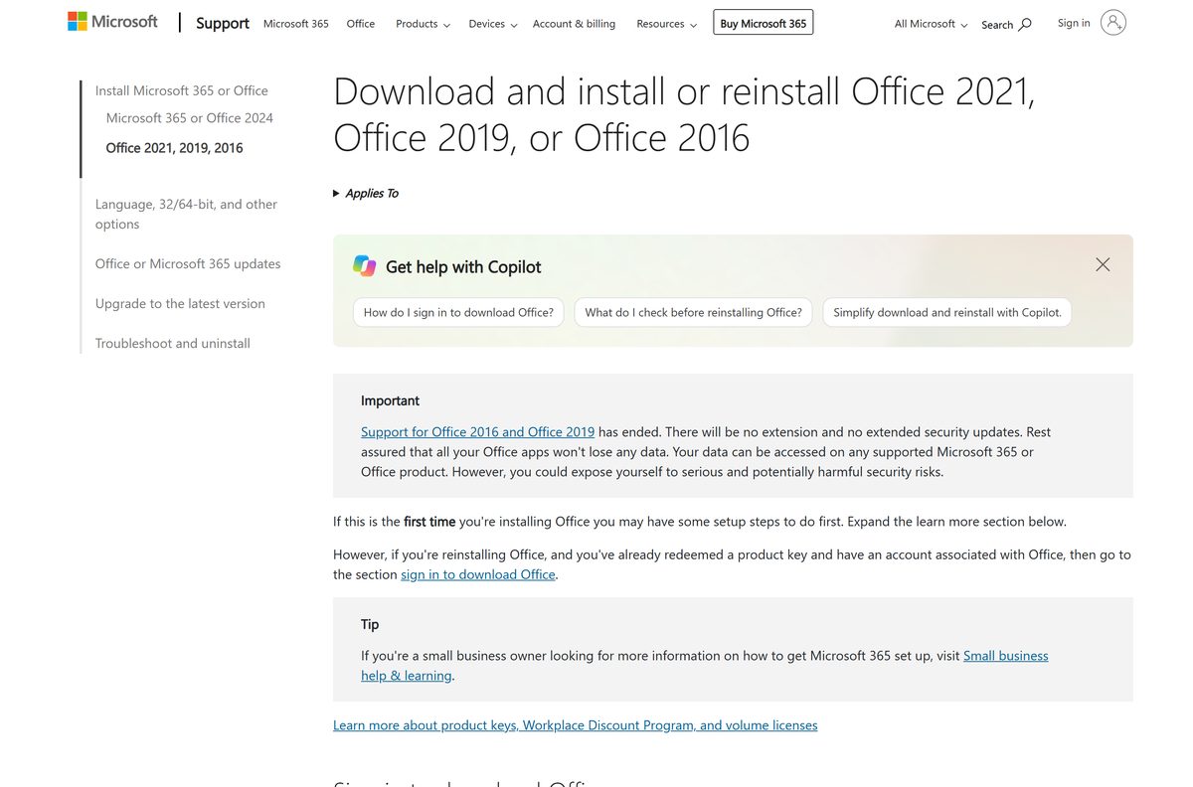Open the Office nav item
Screen dimensions: 1193x787
click(x=361, y=24)
